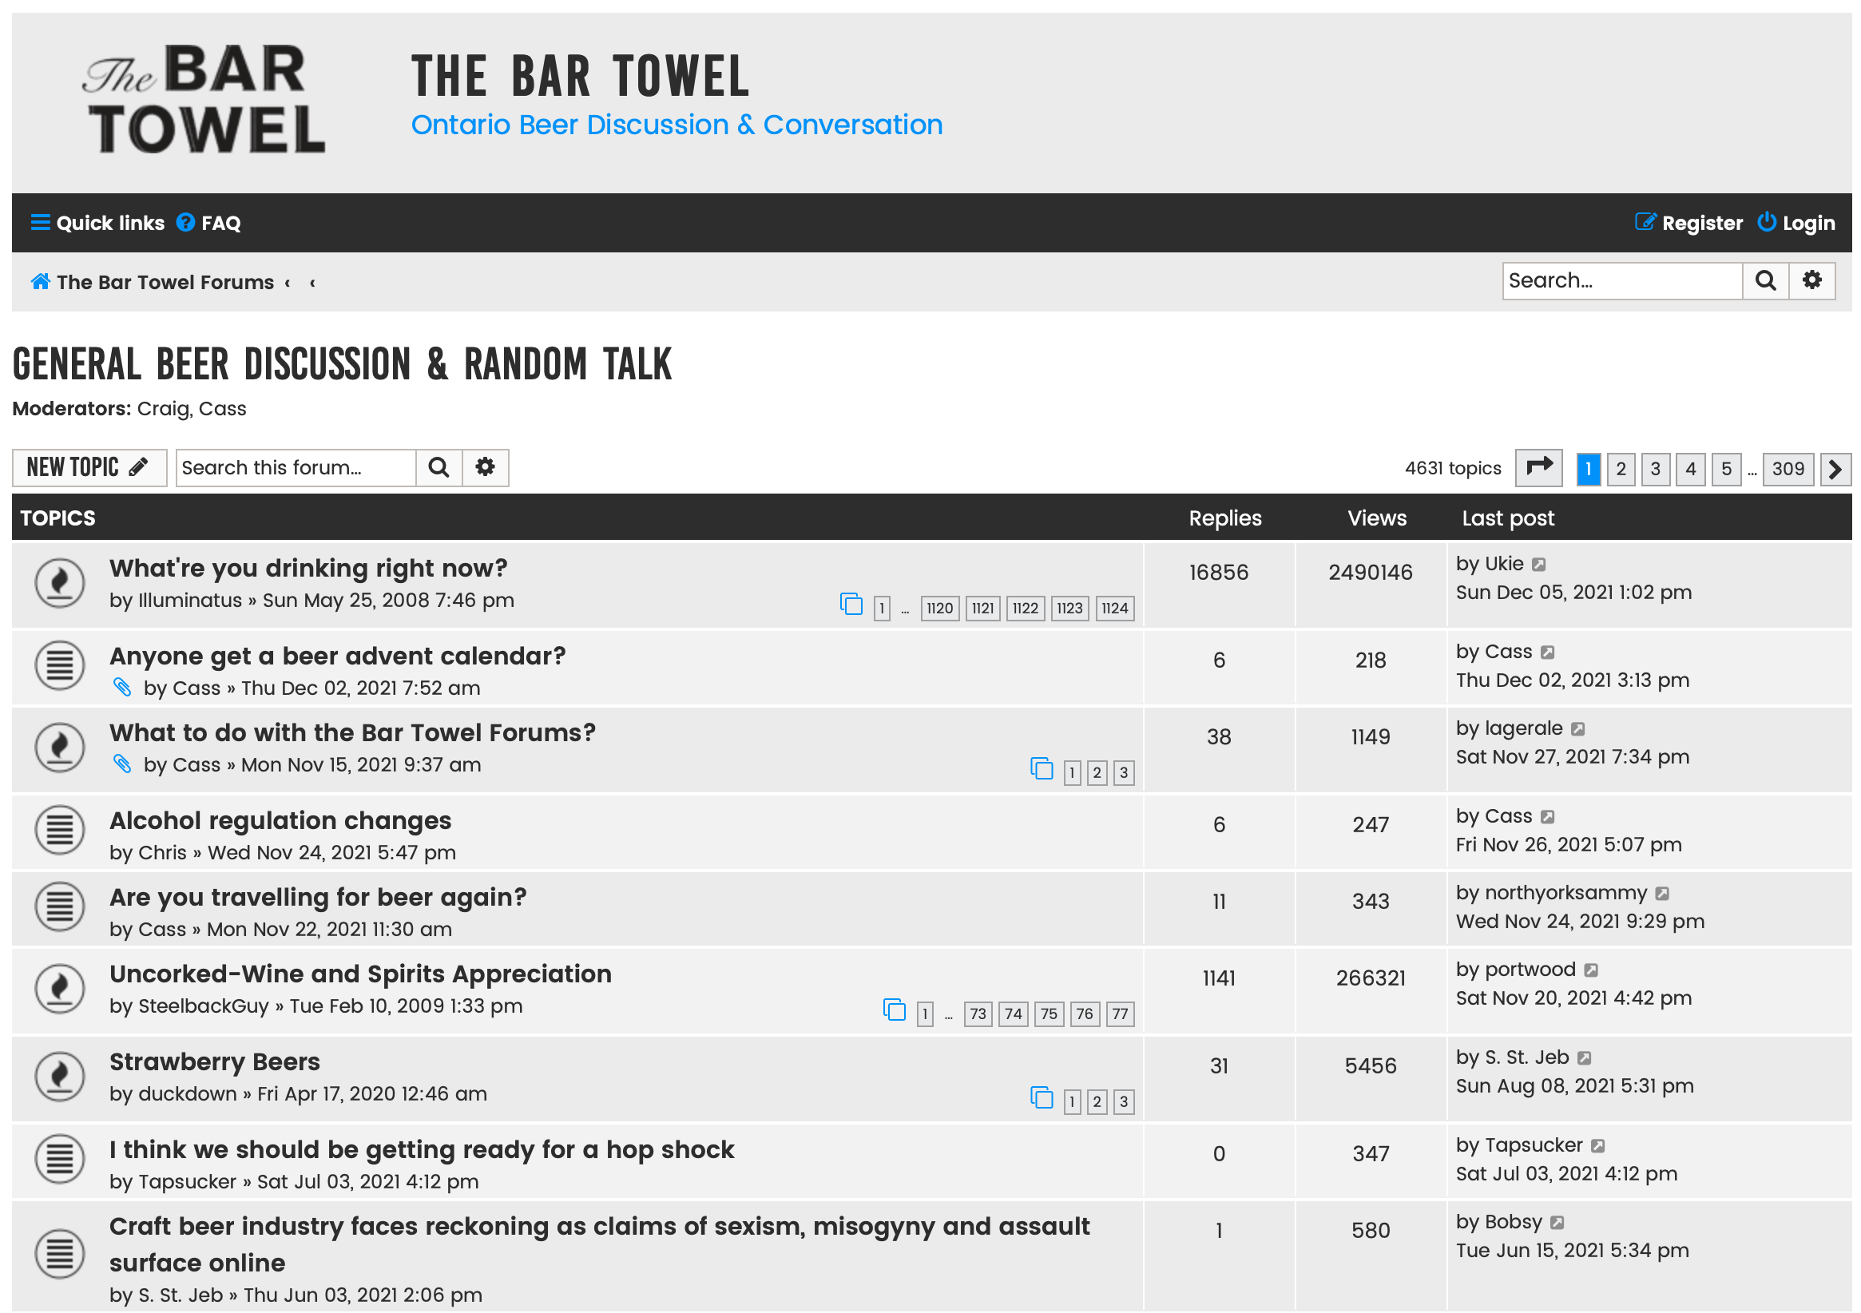Click the magnifier search button in header
Screen dimensions: 1861x1313
(1766, 281)
